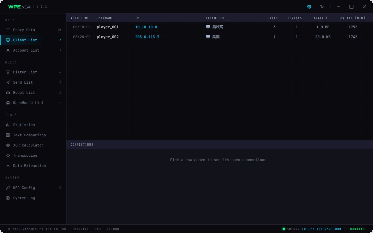This screenshot has height=233, width=373.
Task: Select IP address 203.0.113.7
Action: (147, 37)
